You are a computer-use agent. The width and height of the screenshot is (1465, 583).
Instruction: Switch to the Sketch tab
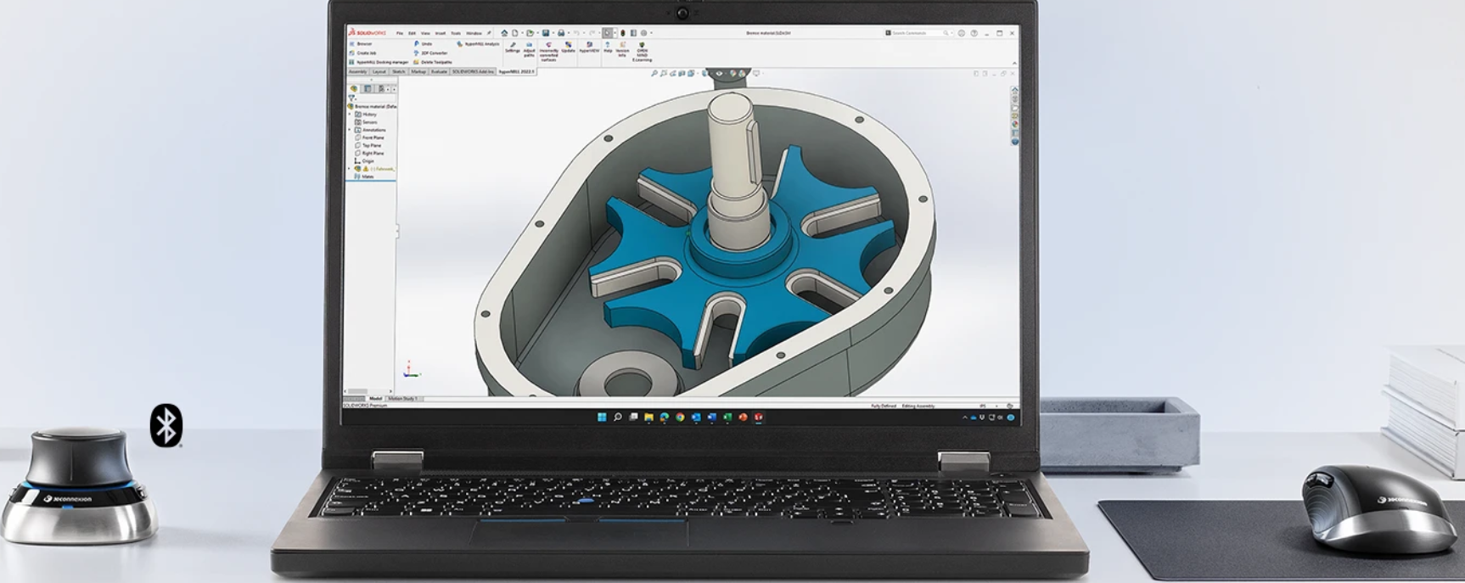(x=398, y=72)
